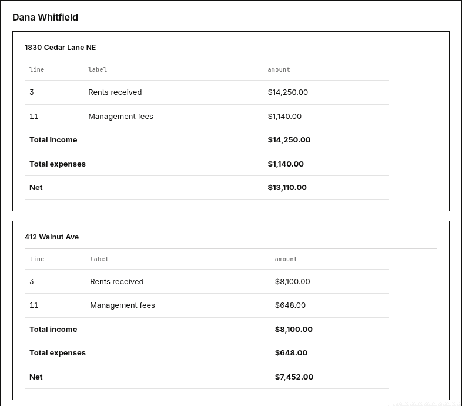Click the label column header in Cedar Lane table

(98, 69)
